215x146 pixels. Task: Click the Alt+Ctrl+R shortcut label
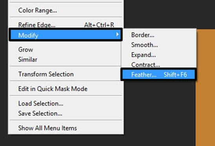point(99,25)
